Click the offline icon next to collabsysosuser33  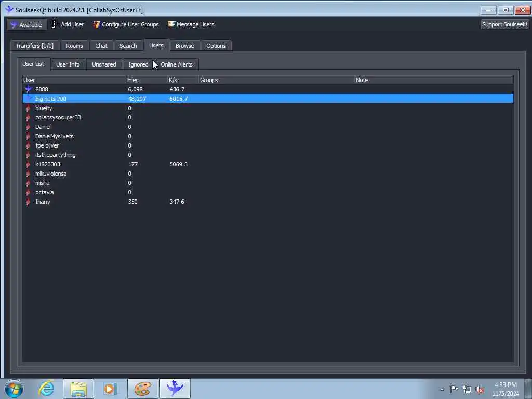(28, 117)
